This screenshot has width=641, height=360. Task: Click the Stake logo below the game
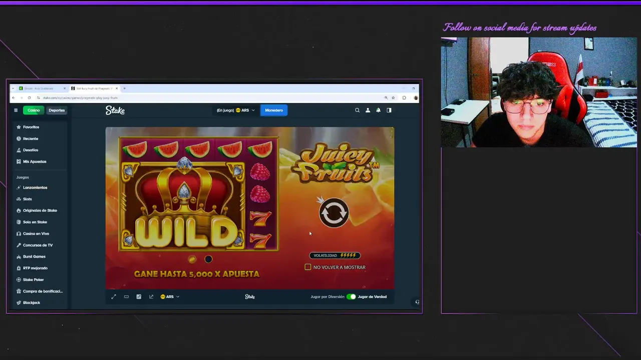pyautogui.click(x=250, y=297)
